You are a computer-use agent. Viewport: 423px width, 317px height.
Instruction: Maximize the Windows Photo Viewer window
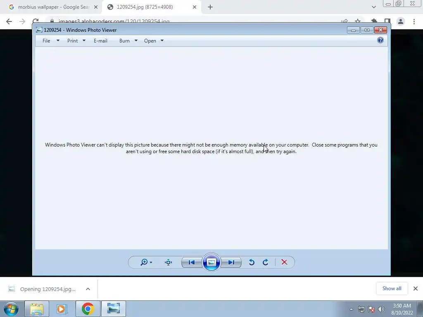tap(367, 30)
